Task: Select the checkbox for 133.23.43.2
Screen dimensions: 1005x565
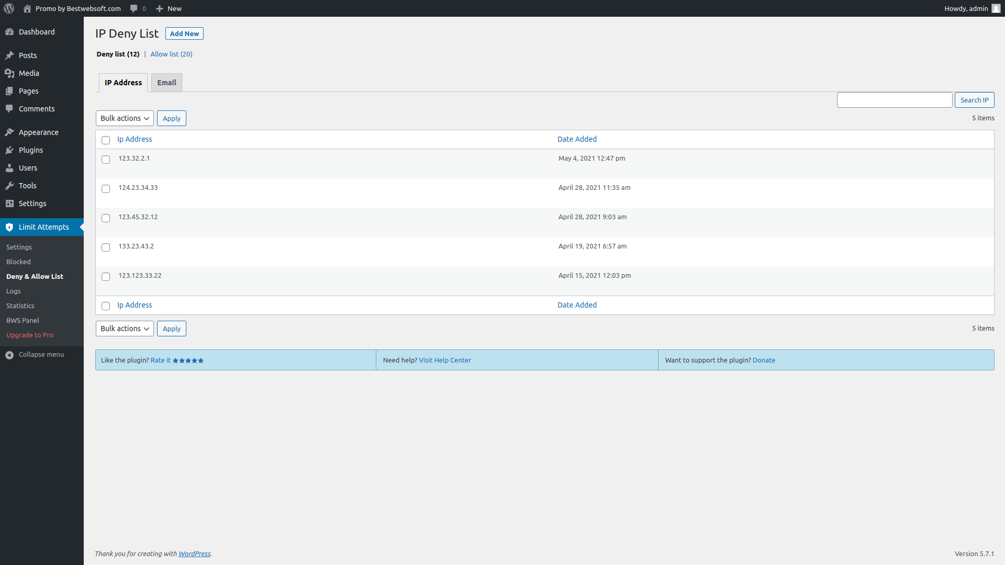Action: coord(106,247)
